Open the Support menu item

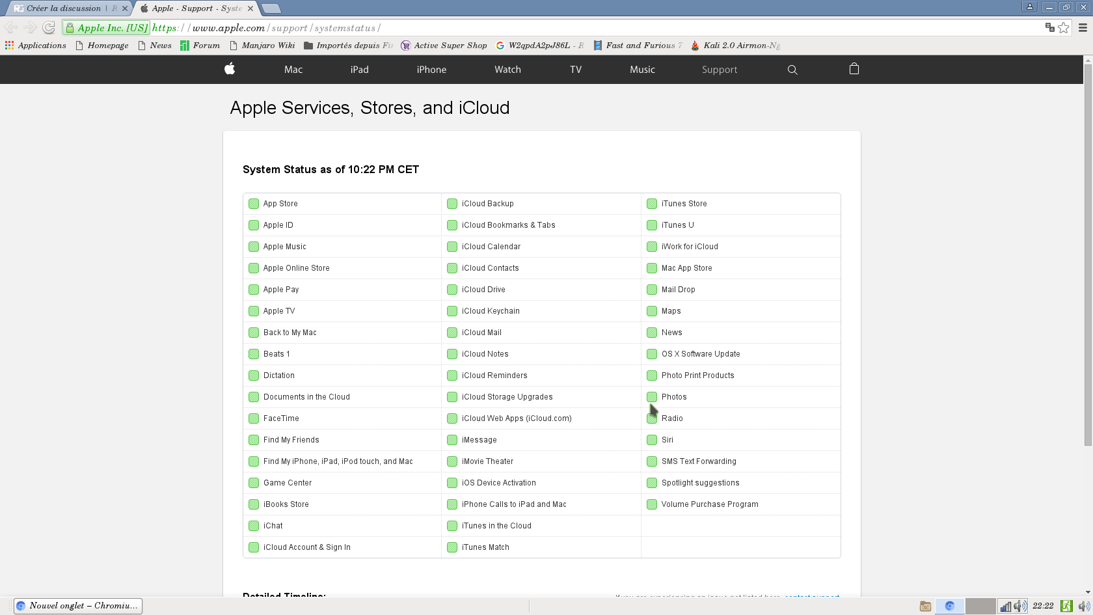coord(720,70)
